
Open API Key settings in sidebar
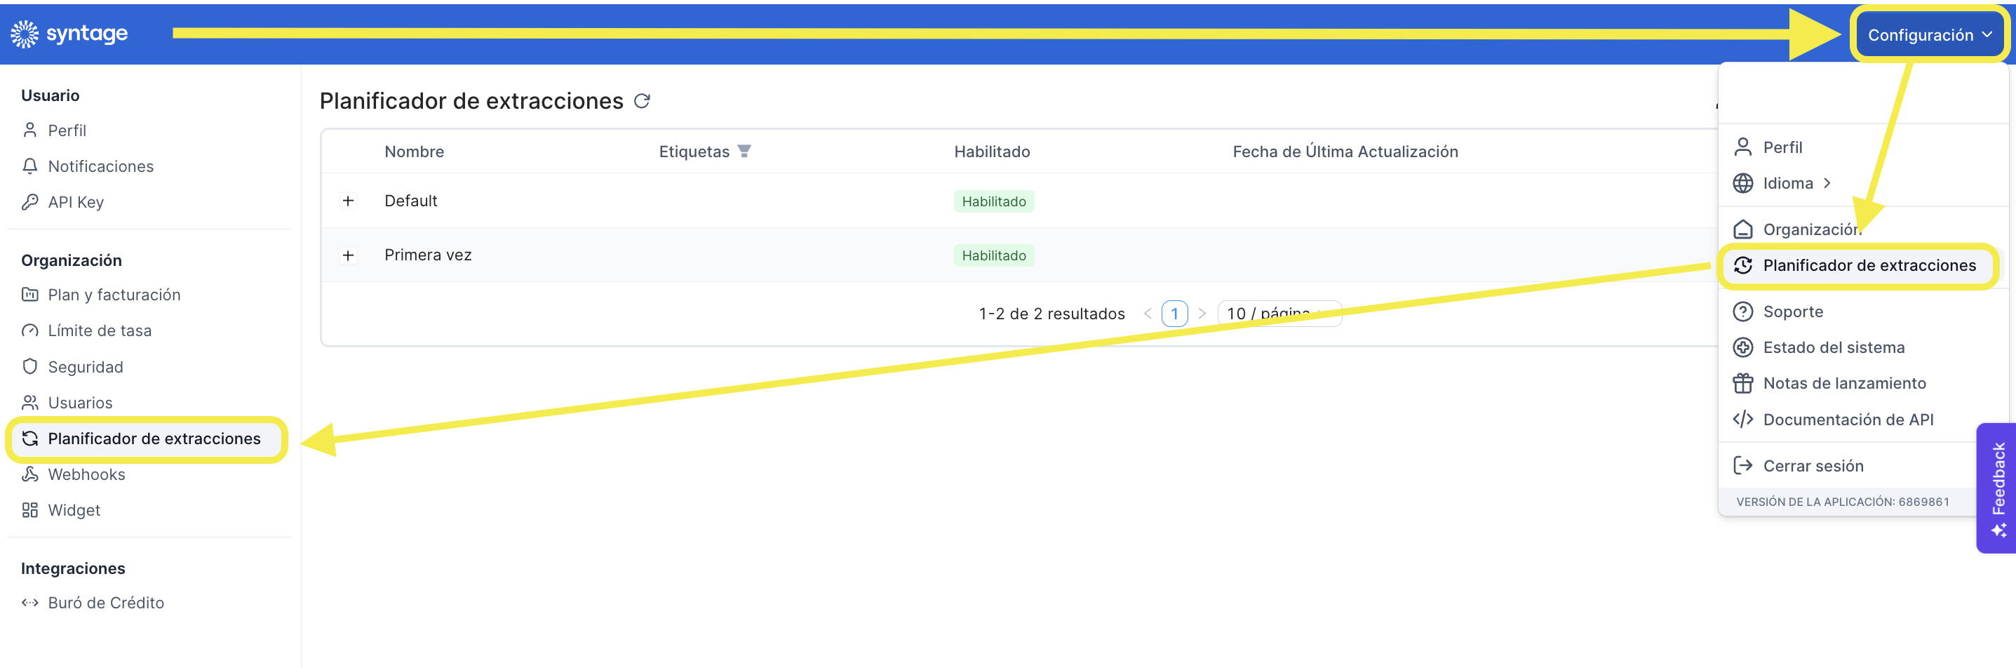76,202
